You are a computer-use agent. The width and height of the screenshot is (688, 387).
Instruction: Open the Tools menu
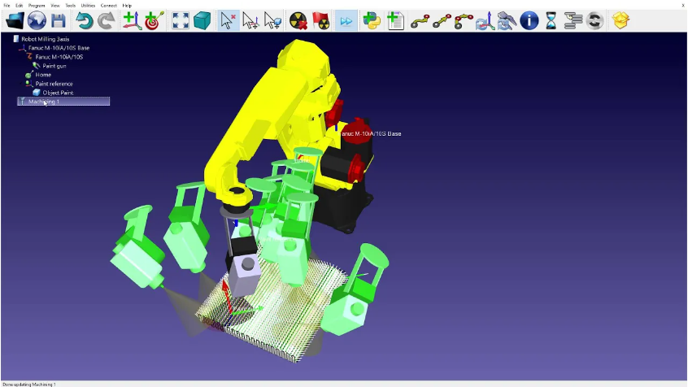[70, 5]
